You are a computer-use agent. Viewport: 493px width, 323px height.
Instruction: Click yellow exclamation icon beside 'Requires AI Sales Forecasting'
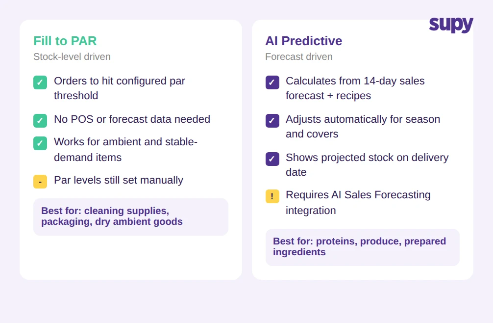coord(272,196)
